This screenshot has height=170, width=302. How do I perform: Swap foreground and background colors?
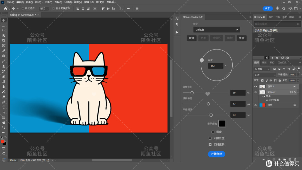[6, 137]
